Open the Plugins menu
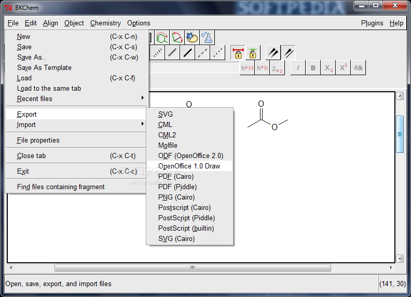The image size is (411, 297). pos(372,23)
